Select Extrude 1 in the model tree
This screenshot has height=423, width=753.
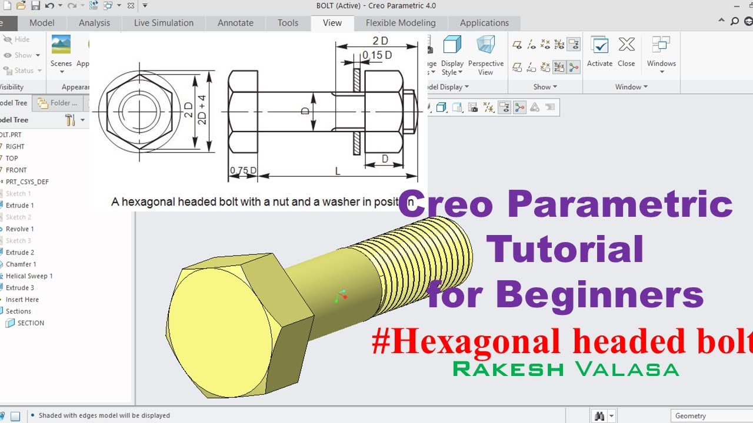[20, 206]
